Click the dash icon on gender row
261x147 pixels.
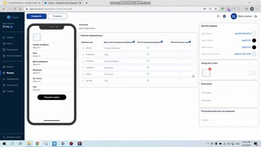[83, 80]
